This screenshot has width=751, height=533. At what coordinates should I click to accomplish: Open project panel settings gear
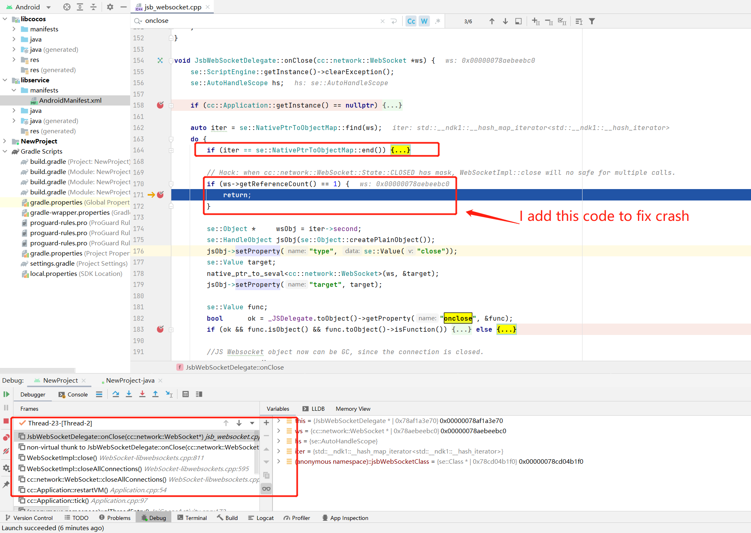[110, 7]
